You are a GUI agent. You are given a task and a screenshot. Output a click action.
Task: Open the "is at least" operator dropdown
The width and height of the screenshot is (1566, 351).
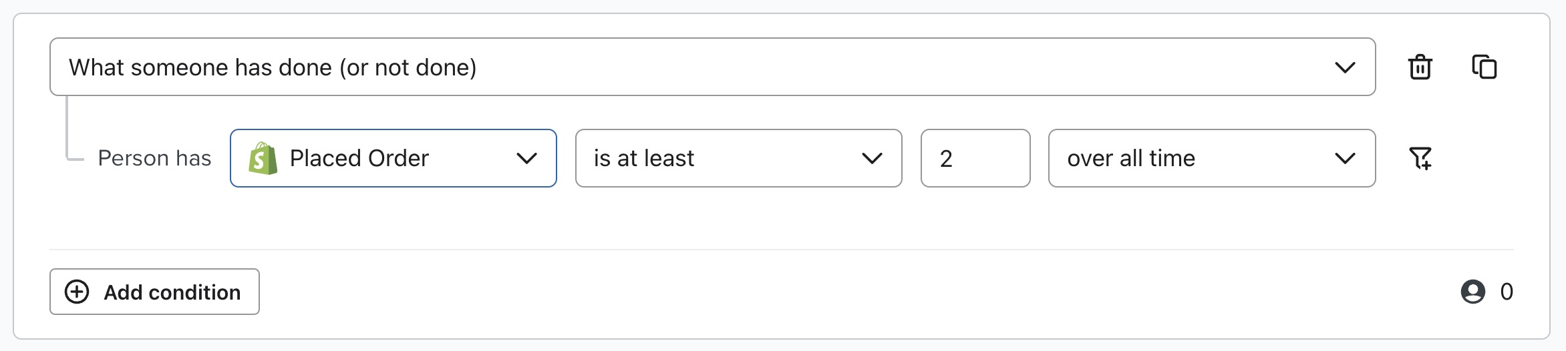point(738,158)
